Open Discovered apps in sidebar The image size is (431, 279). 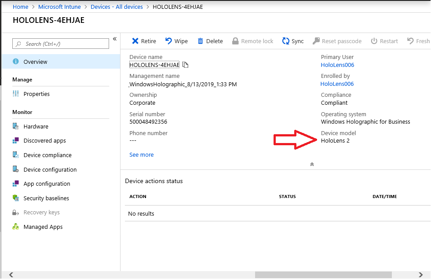pyautogui.click(x=44, y=141)
